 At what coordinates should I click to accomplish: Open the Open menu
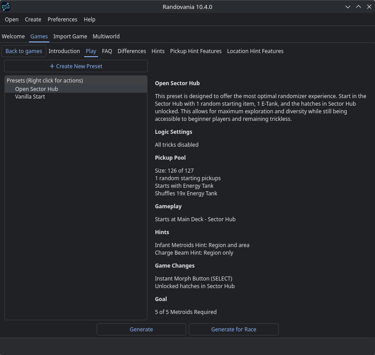(12, 20)
